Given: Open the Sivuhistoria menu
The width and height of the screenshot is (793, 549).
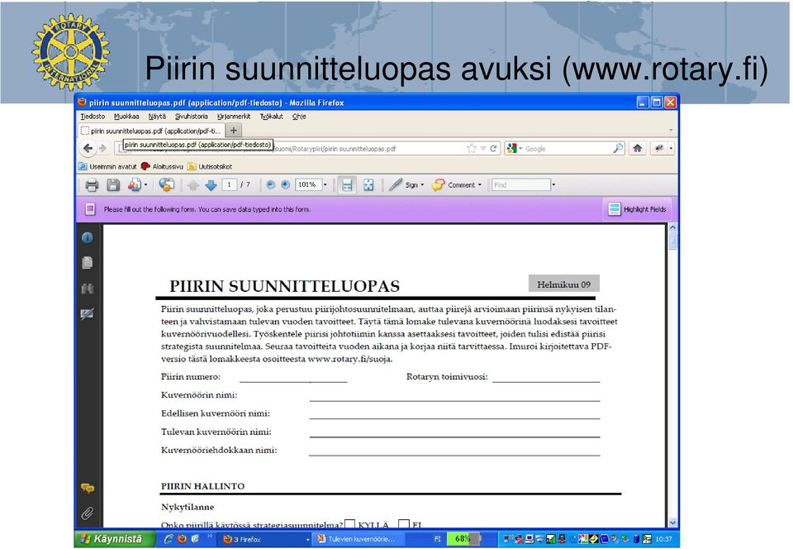Looking at the screenshot, I should [x=191, y=117].
